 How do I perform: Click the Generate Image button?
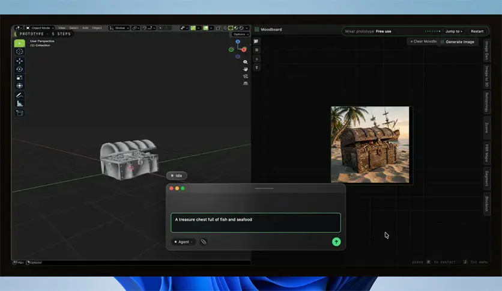pyautogui.click(x=457, y=41)
